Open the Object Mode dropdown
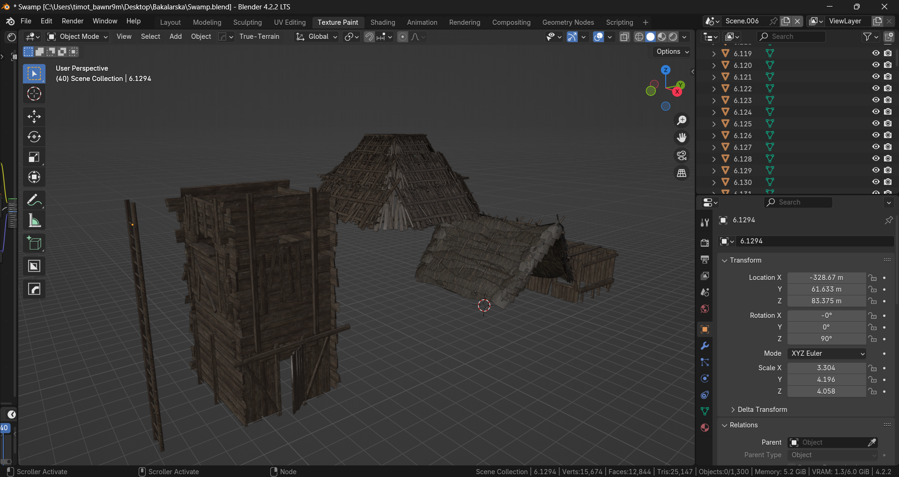 tap(78, 37)
